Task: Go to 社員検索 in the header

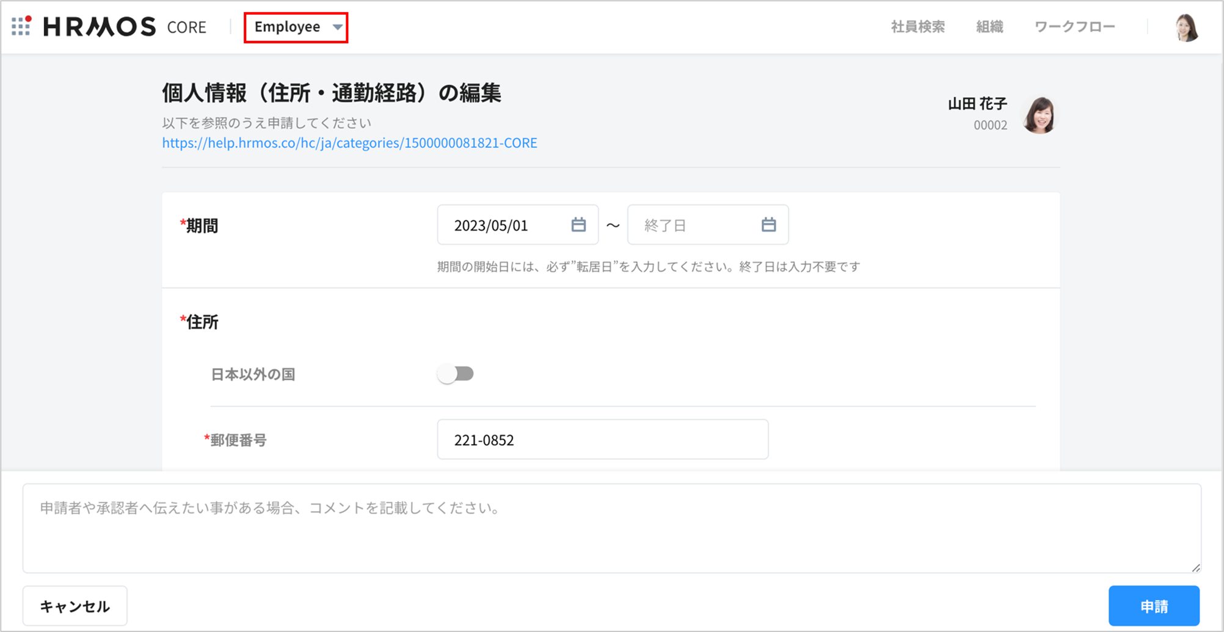Action: click(x=917, y=27)
